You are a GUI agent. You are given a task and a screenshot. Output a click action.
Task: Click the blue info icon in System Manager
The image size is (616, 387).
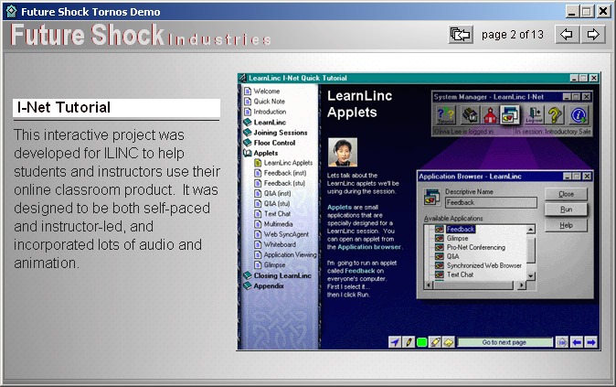coord(579,115)
